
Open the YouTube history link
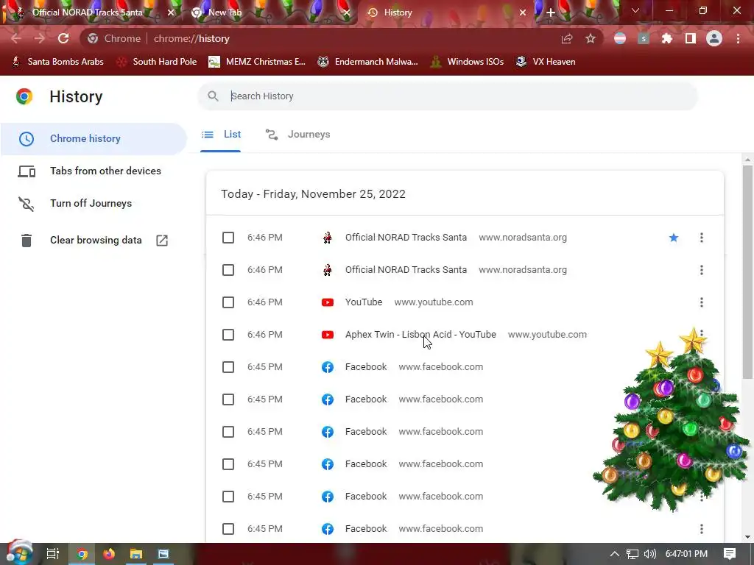(x=364, y=302)
